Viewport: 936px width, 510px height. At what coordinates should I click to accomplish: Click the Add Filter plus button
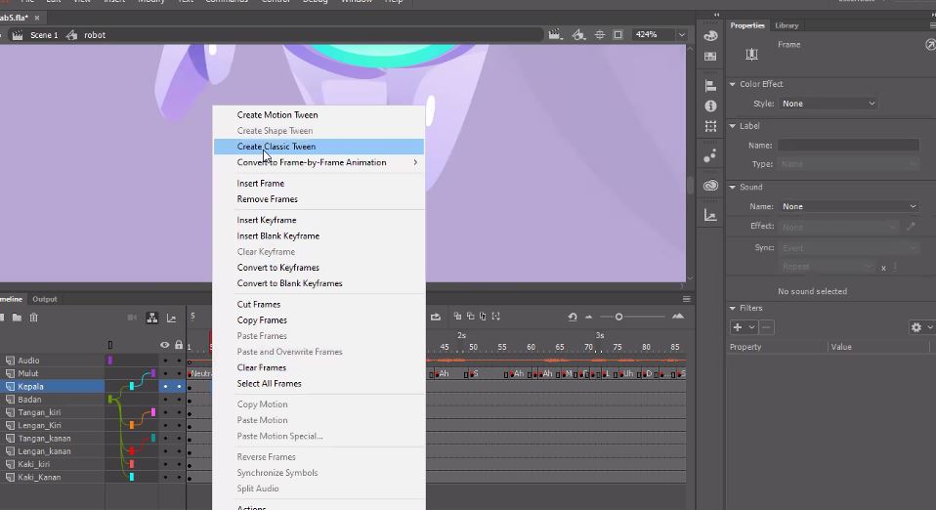pyautogui.click(x=738, y=327)
